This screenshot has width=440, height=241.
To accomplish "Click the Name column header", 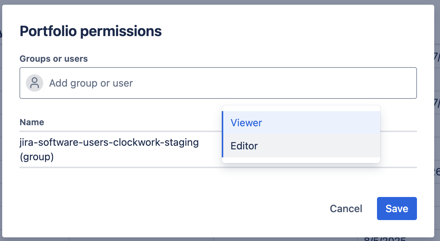I will [32, 122].
